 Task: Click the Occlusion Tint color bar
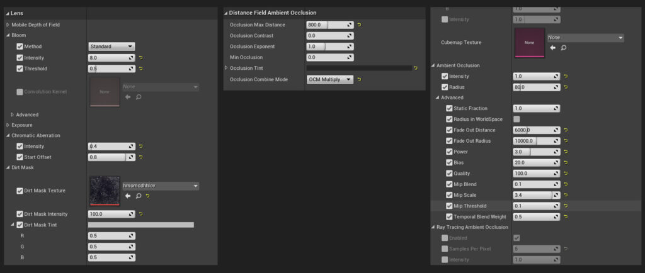pos(359,68)
